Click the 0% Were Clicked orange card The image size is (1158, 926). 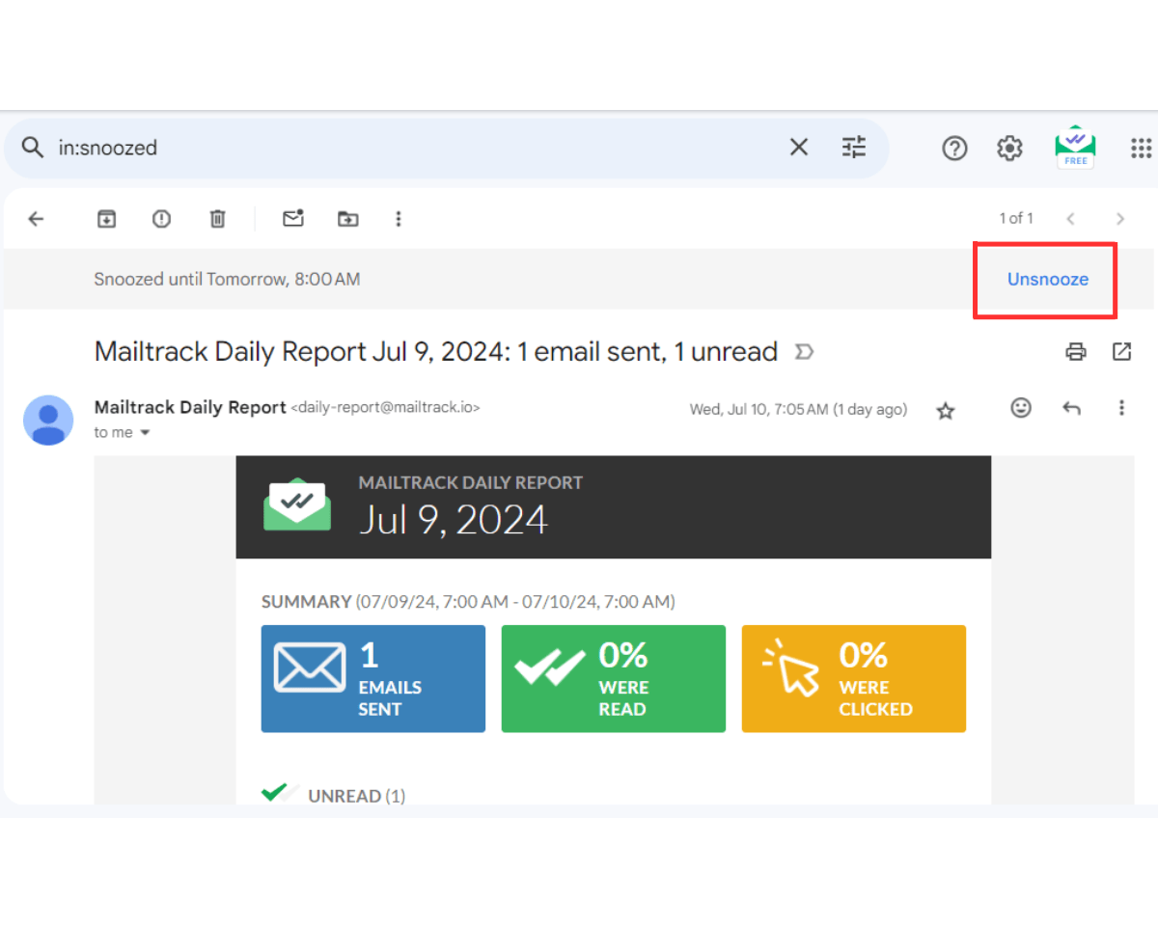pyautogui.click(x=854, y=679)
